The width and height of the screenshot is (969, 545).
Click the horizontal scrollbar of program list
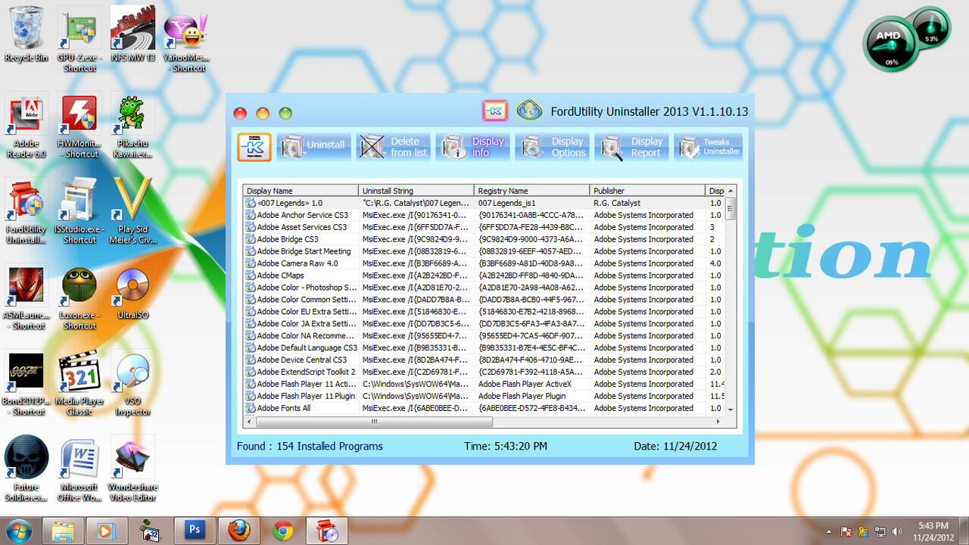(374, 422)
